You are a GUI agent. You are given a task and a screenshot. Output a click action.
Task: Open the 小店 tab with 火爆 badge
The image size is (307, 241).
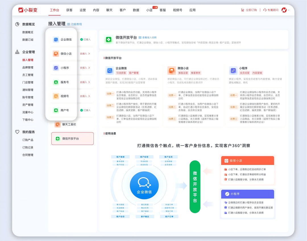[149, 10]
